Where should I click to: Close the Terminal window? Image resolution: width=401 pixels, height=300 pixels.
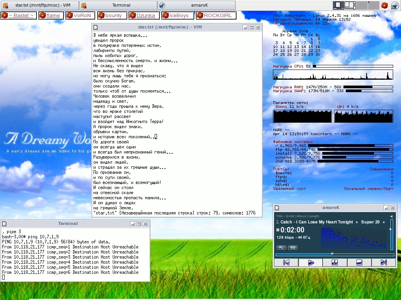click(x=145, y=224)
